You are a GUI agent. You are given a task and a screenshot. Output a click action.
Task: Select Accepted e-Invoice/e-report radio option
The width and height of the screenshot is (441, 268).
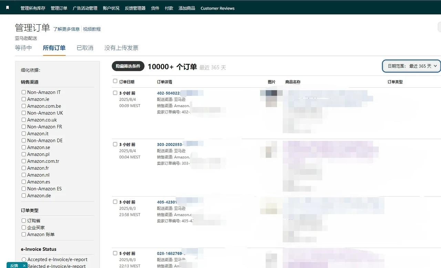pyautogui.click(x=24, y=259)
